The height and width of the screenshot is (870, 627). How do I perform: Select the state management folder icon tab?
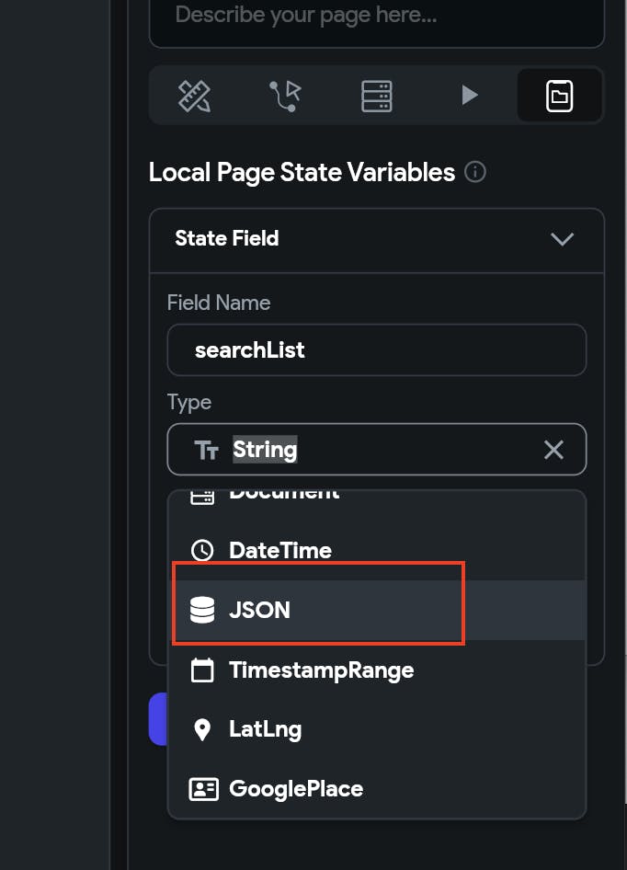pos(559,96)
